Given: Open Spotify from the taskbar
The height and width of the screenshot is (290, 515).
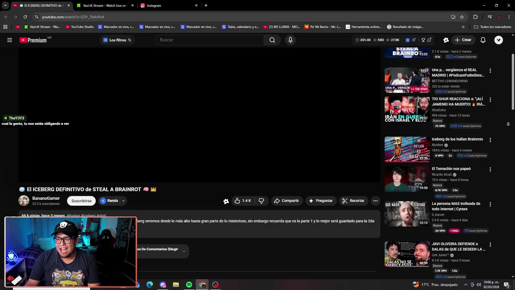Looking at the screenshot, I should [x=189, y=285].
